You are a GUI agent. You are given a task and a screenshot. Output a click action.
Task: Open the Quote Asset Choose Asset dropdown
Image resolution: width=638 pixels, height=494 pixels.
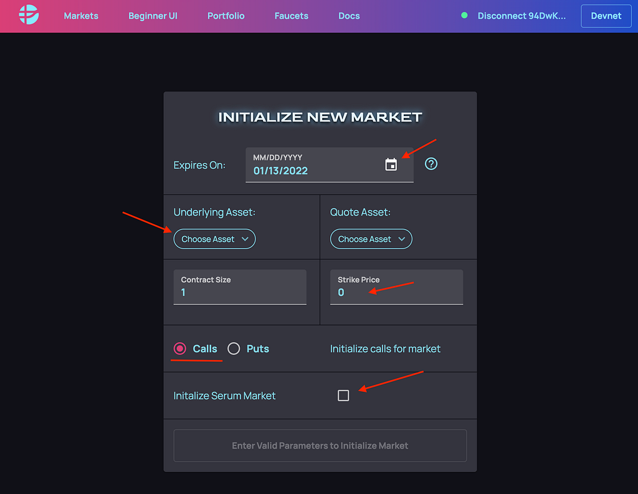pos(371,239)
